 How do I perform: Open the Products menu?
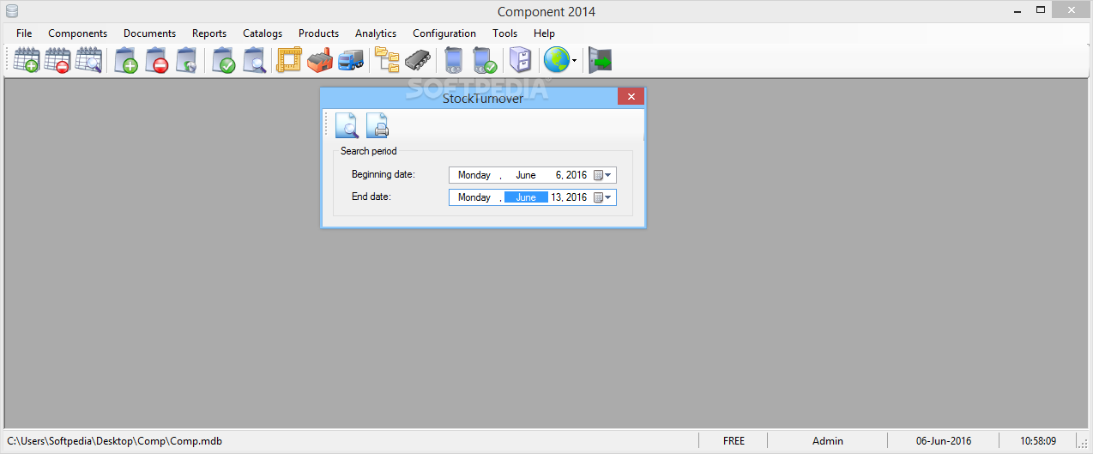point(318,33)
